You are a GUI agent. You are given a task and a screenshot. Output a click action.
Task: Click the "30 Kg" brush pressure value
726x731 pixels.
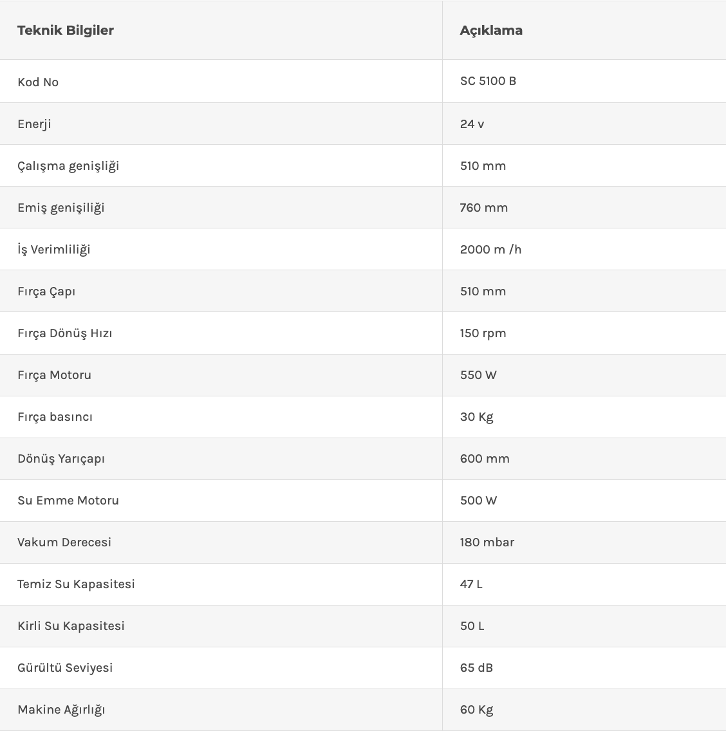[476, 417]
